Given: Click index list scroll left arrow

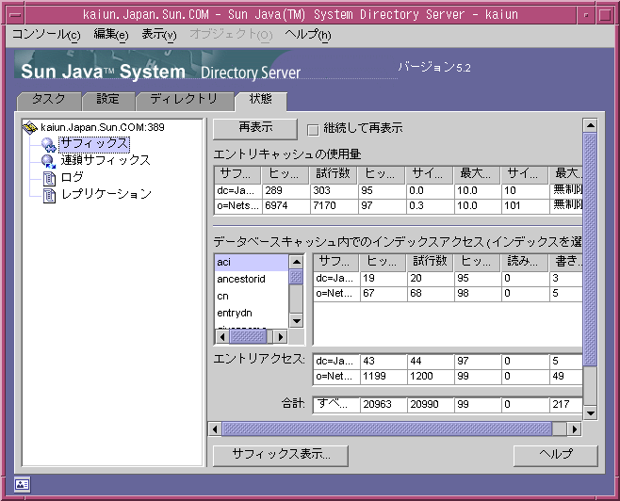Looking at the screenshot, I should (222, 336).
